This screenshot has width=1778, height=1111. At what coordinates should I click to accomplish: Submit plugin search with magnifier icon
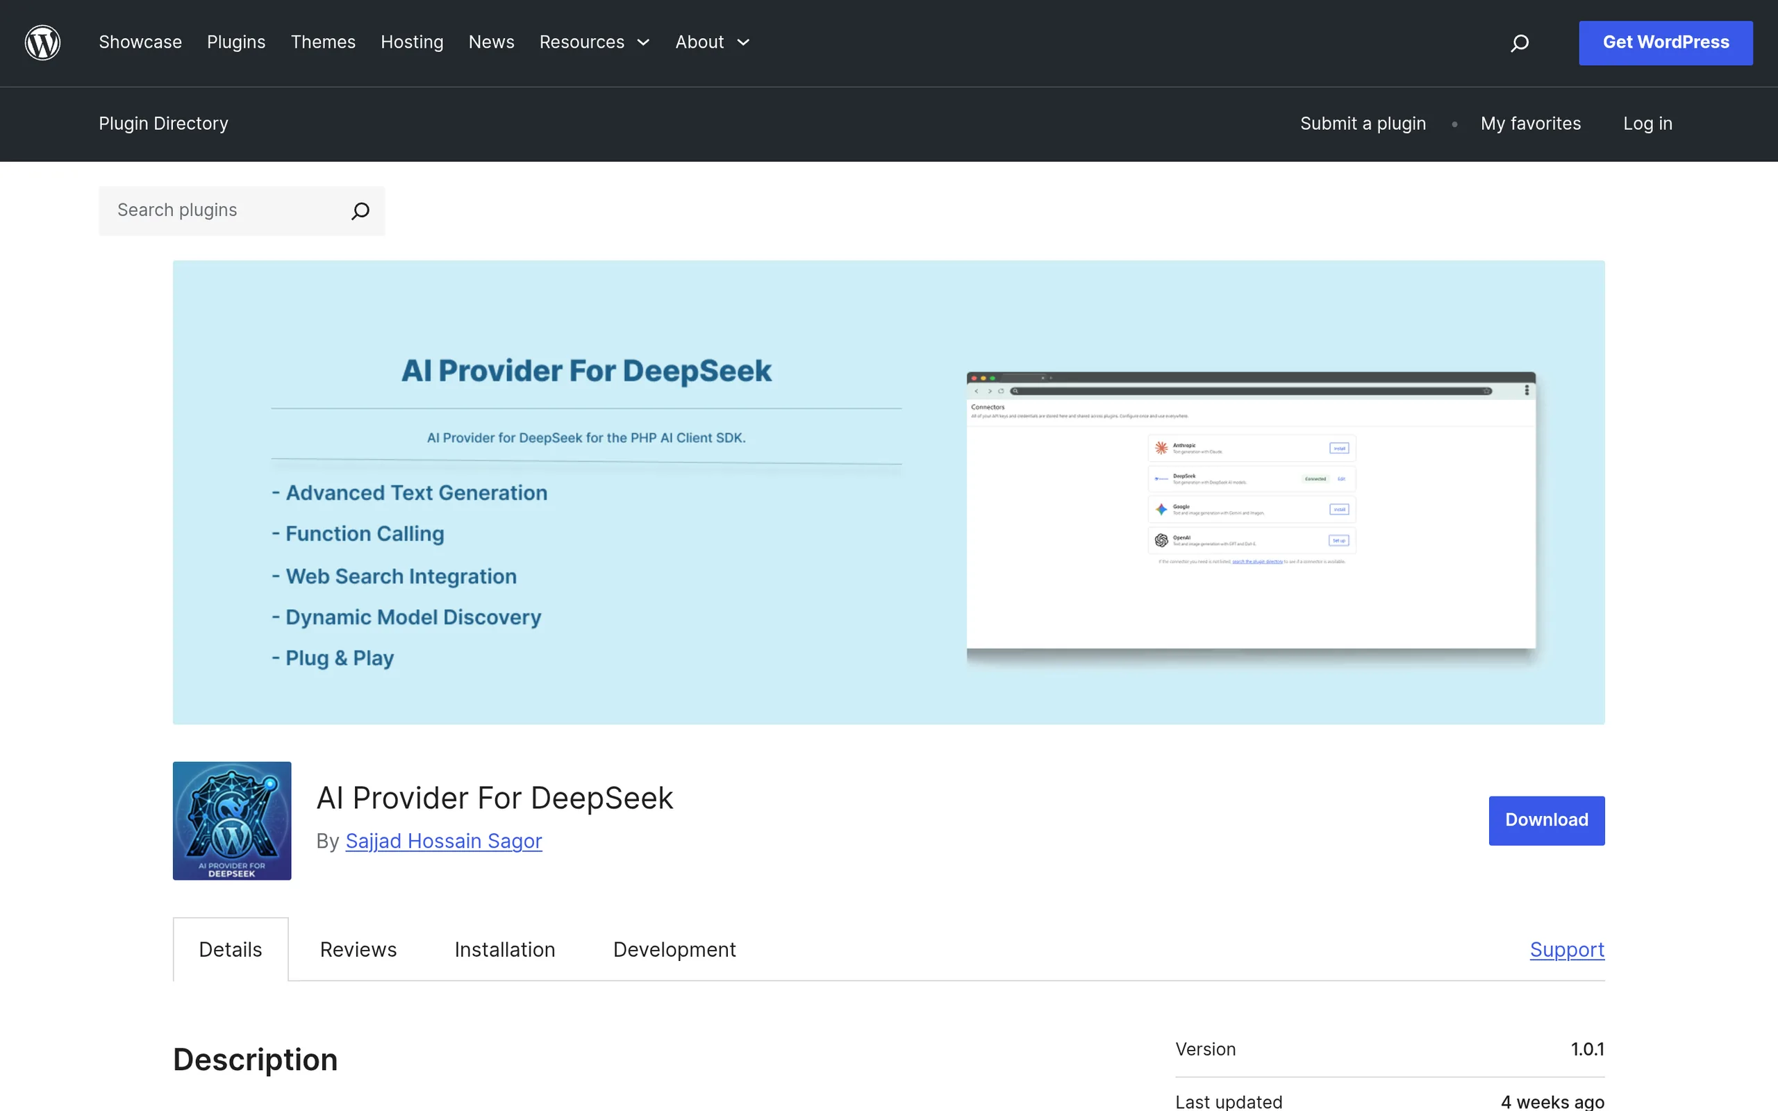pos(360,211)
